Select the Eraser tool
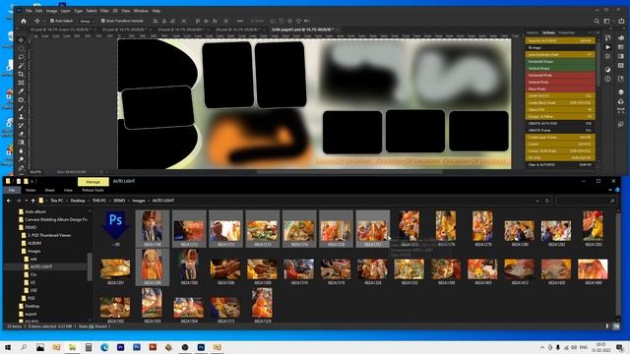 tap(21, 134)
